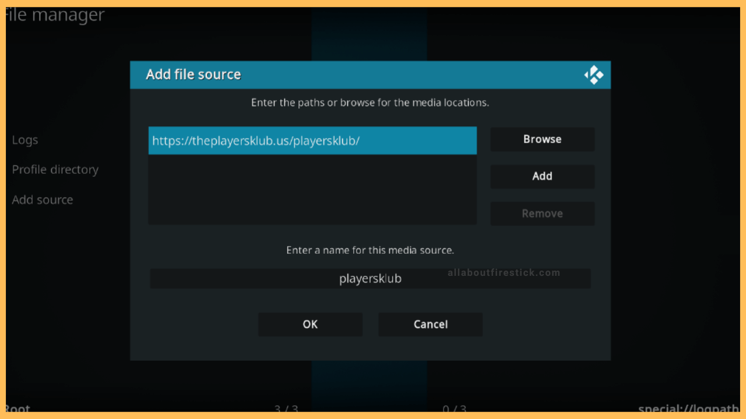Click the Kodi logo icon
The height and width of the screenshot is (419, 746).
tap(593, 74)
